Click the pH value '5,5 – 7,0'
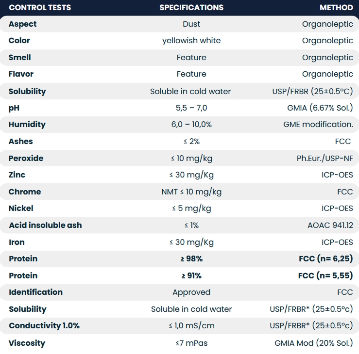This screenshot has width=359, height=354. [191, 108]
